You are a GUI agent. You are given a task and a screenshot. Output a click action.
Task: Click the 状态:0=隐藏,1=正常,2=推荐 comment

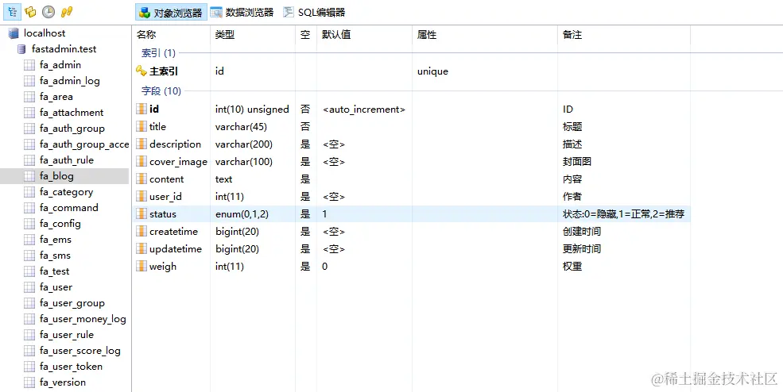[623, 214]
